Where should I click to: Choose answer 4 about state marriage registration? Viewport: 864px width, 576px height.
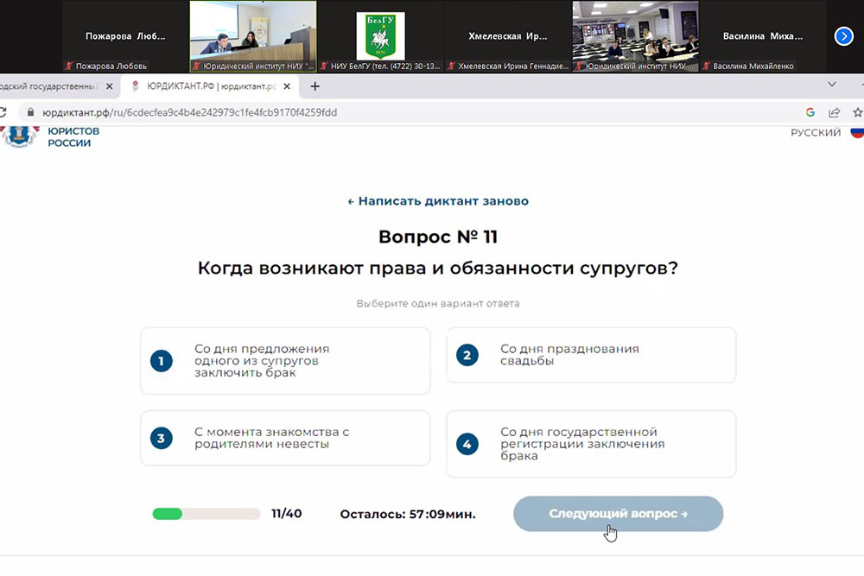(591, 444)
